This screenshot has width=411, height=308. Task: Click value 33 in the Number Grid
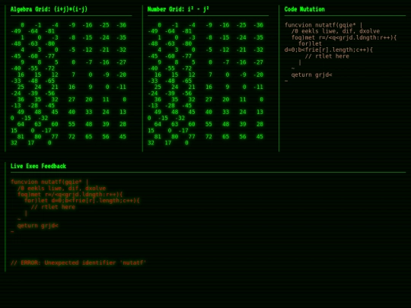click(x=226, y=112)
